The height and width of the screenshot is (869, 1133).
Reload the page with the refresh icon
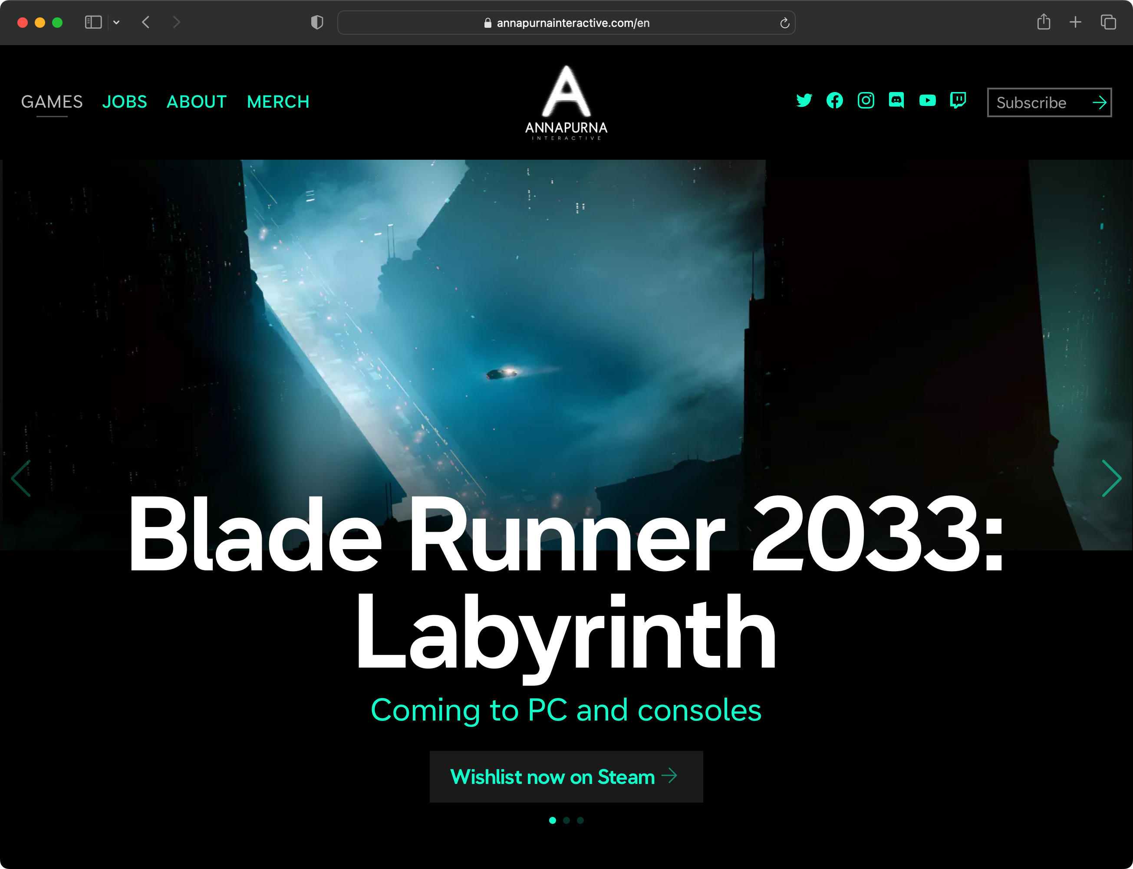[x=784, y=23]
